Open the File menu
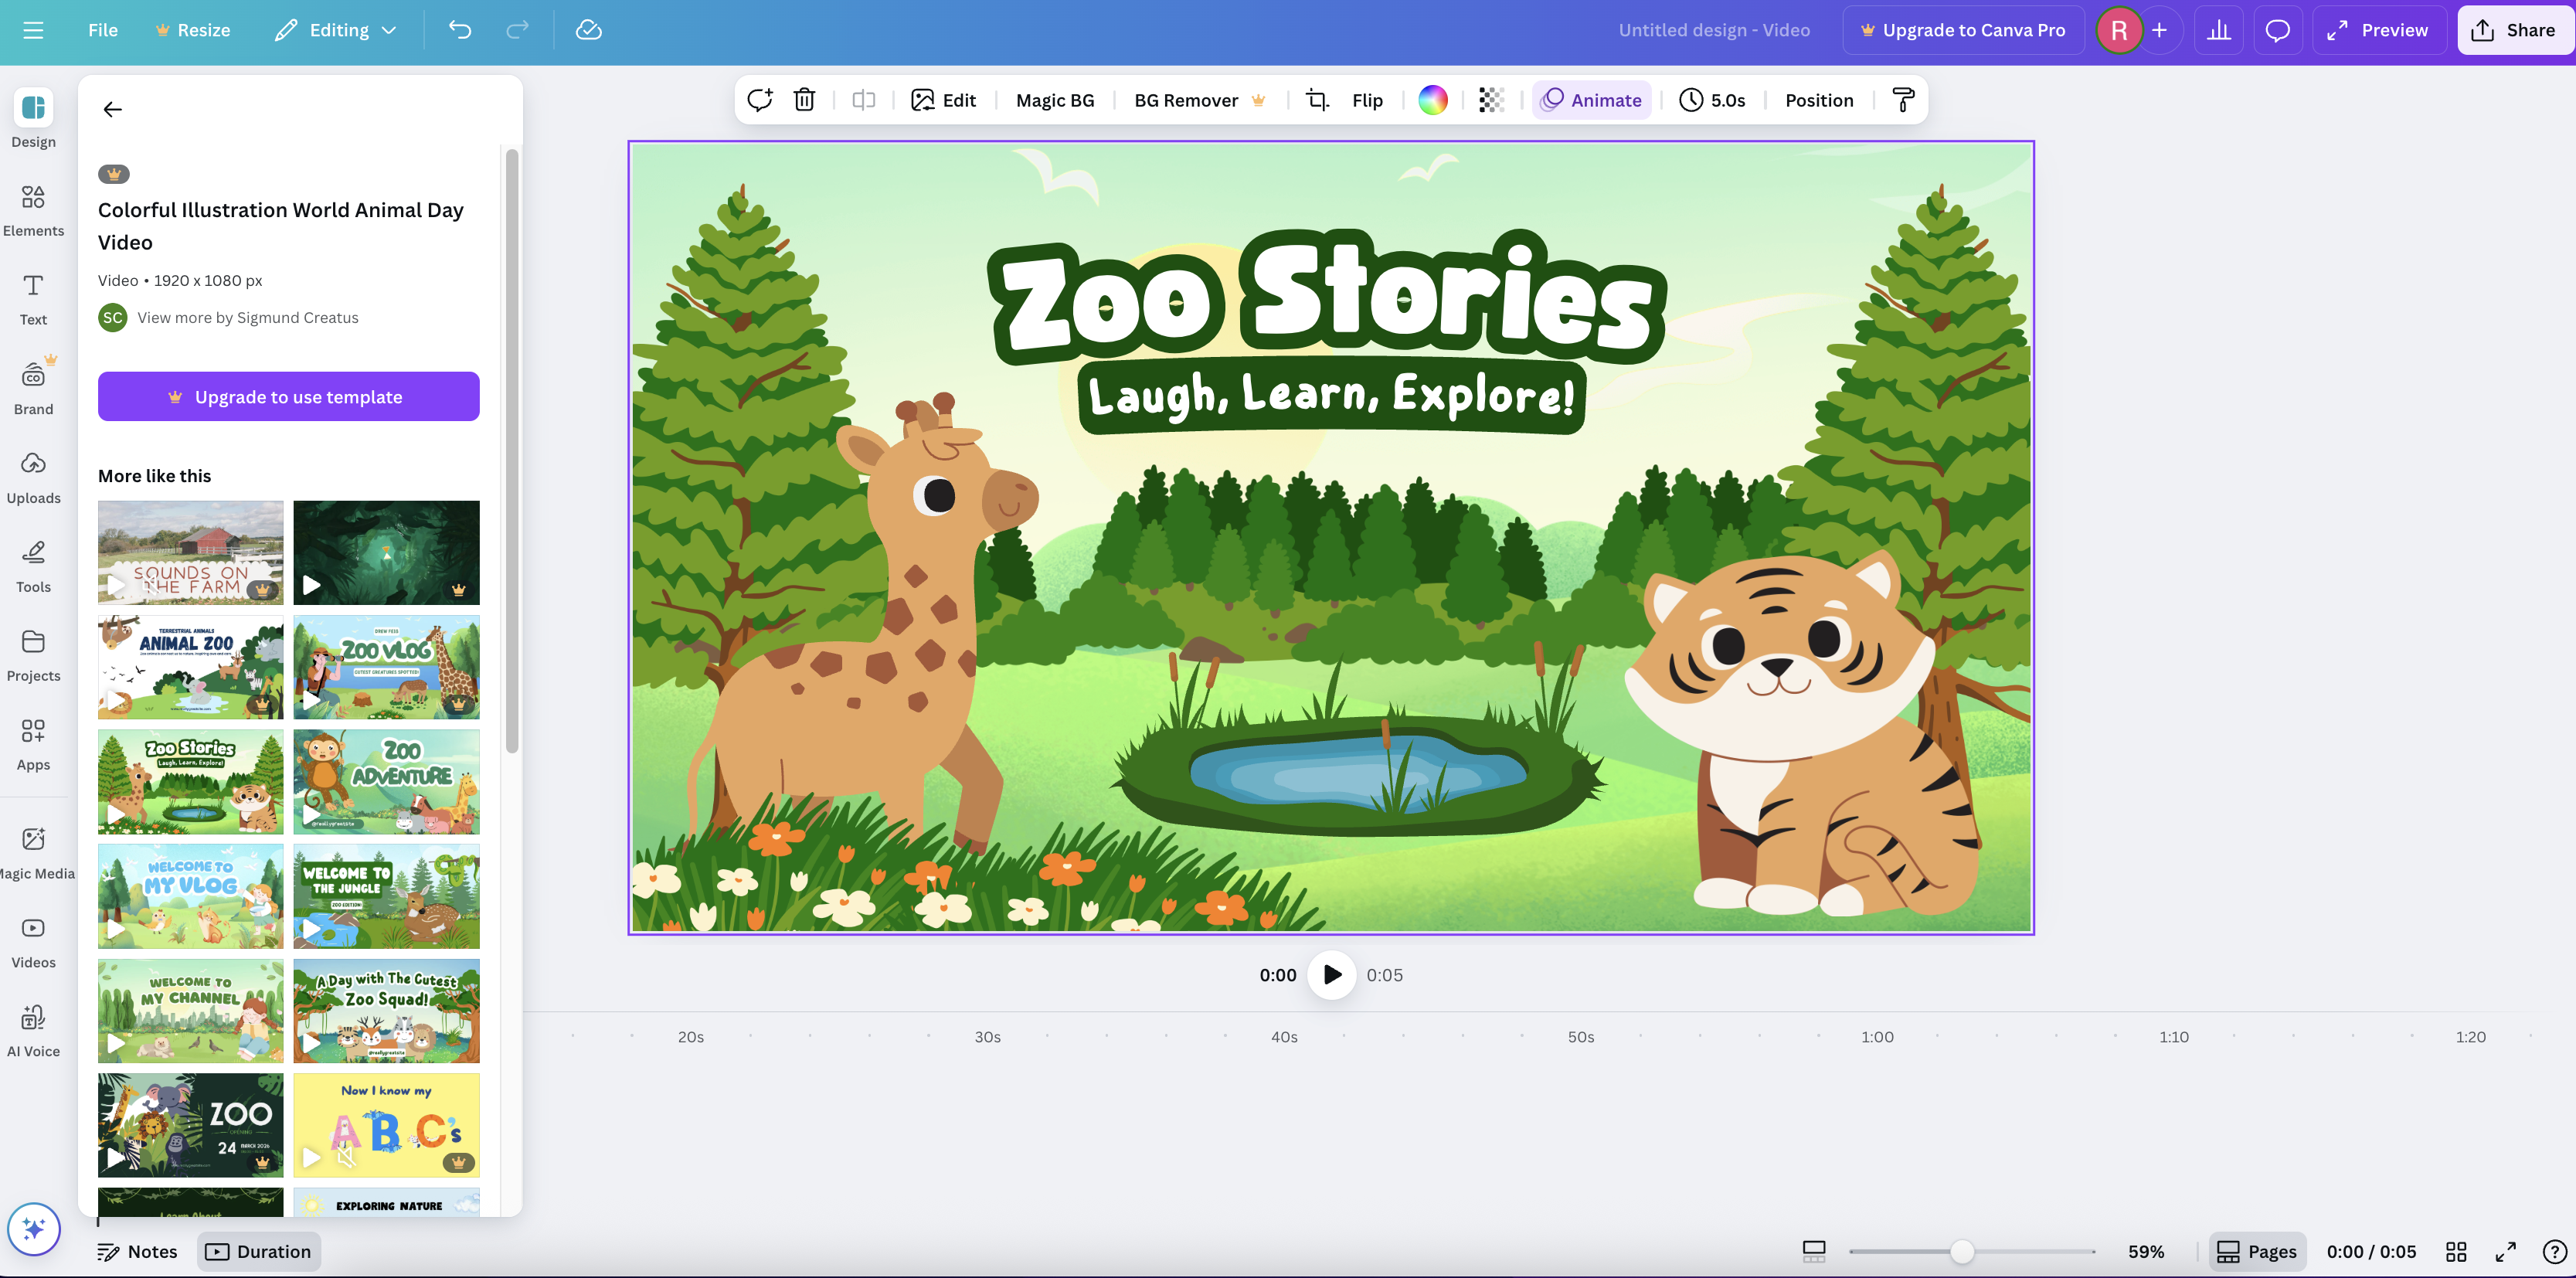The width and height of the screenshot is (2576, 1278). coord(101,29)
